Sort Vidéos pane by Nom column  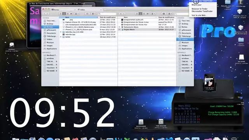[x=137, y=17]
